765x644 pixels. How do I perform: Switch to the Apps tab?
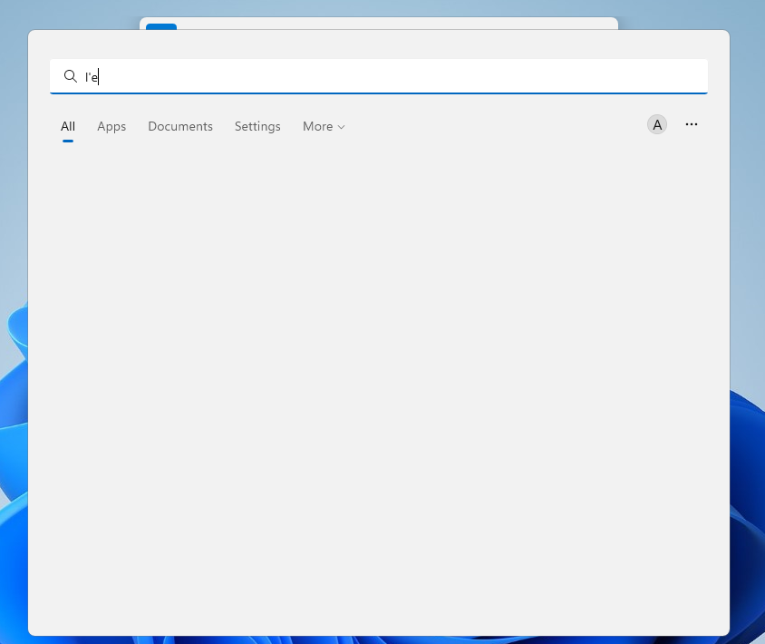tap(111, 126)
